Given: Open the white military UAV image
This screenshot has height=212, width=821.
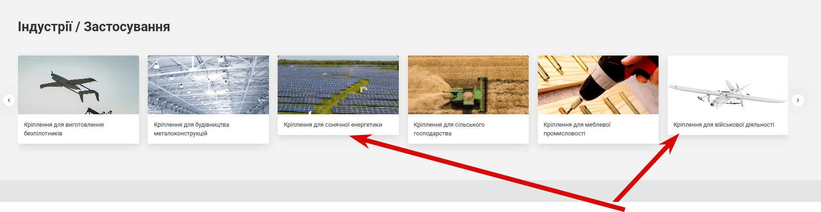Looking at the screenshot, I should point(728,85).
